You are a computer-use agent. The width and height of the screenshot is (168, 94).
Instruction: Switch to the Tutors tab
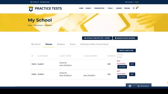(72, 44)
